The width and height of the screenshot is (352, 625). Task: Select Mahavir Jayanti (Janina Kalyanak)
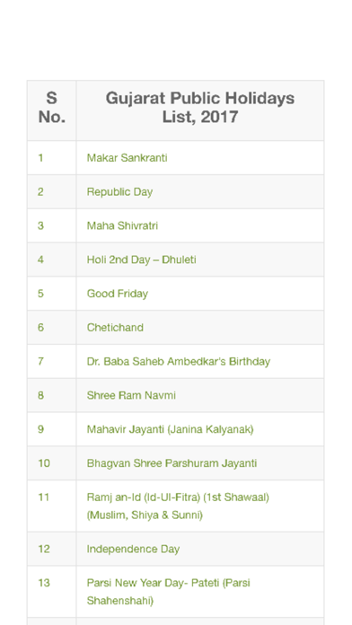coord(171,429)
